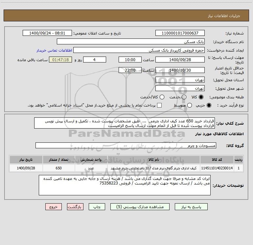Click the جزئیات اطلاعات نیاز header title
Screen dimensions: 253x245
224,16
